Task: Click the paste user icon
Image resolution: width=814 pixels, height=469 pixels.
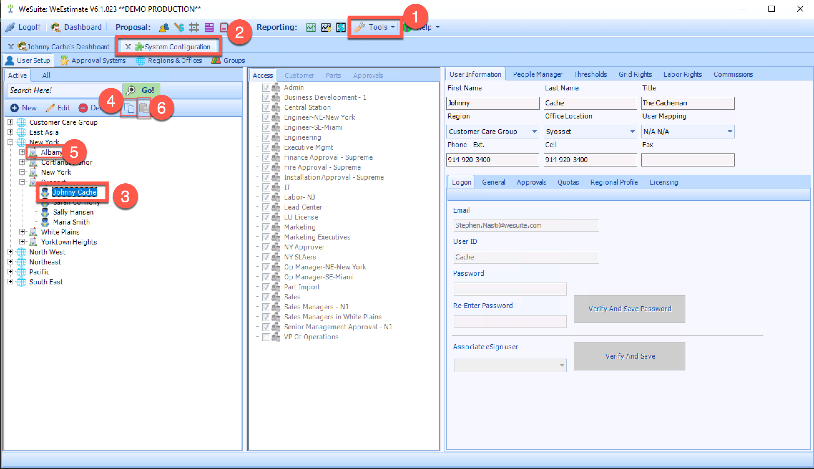Action: pyautogui.click(x=144, y=108)
